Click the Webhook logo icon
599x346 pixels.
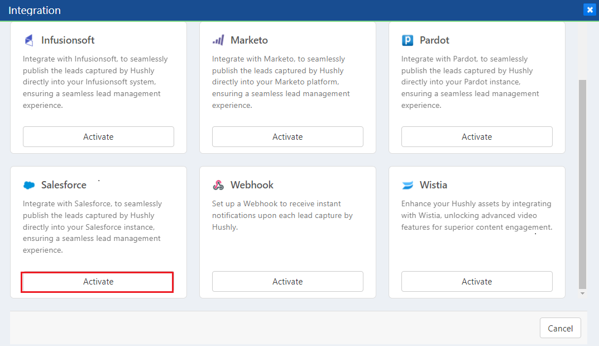(x=218, y=185)
